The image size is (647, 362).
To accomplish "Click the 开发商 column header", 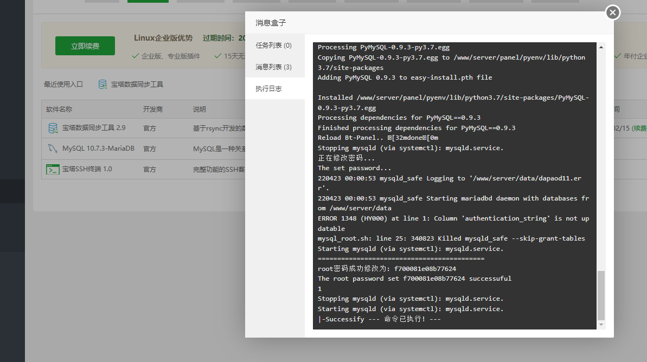I will pyautogui.click(x=153, y=109).
